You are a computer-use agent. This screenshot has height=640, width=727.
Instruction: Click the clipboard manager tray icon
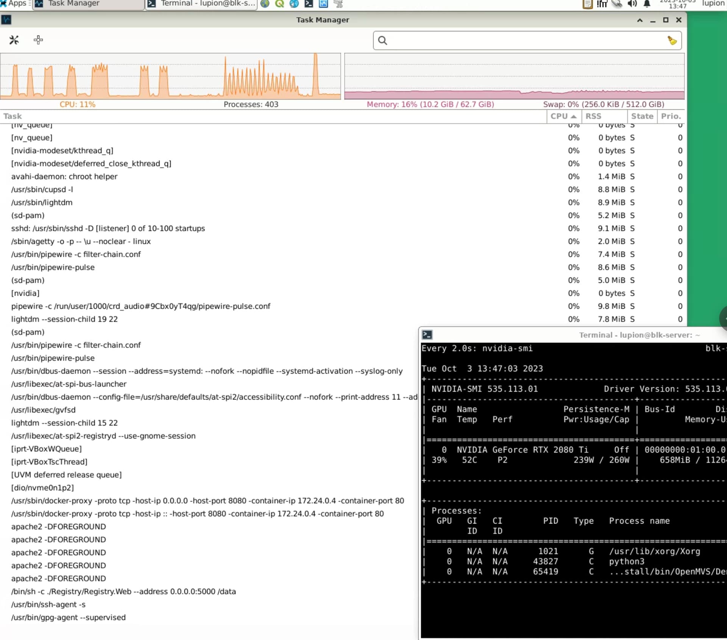587,4
